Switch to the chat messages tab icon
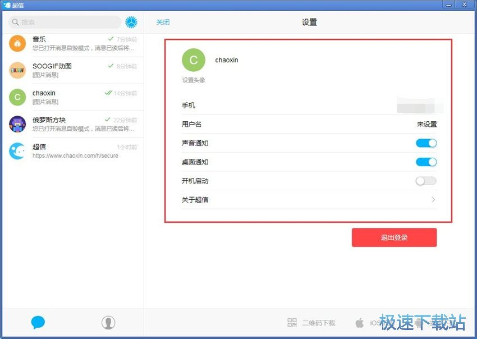This screenshot has width=477, height=339. pyautogui.click(x=38, y=322)
